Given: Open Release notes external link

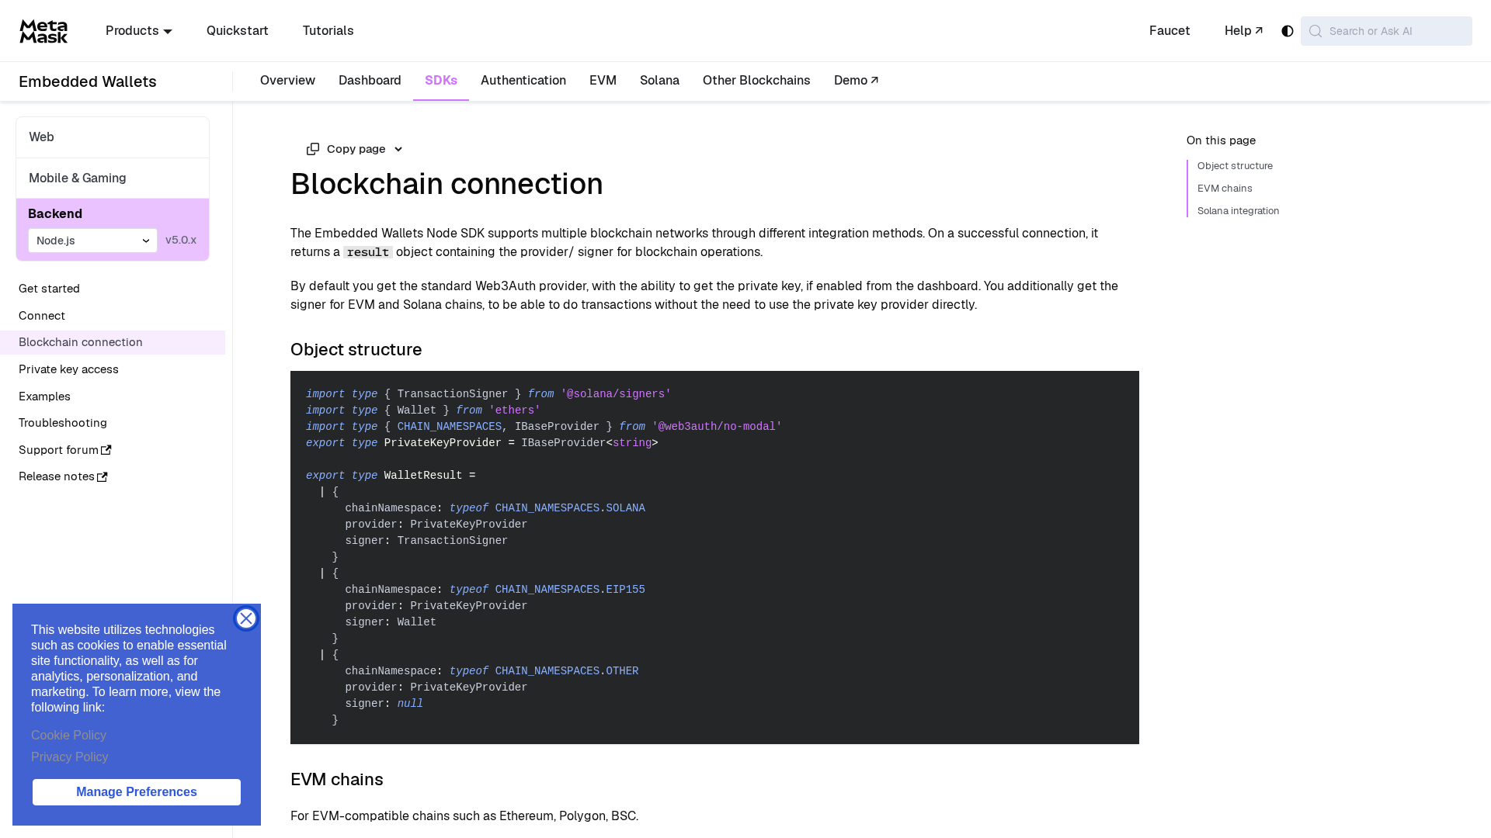Looking at the screenshot, I should pos(63,476).
